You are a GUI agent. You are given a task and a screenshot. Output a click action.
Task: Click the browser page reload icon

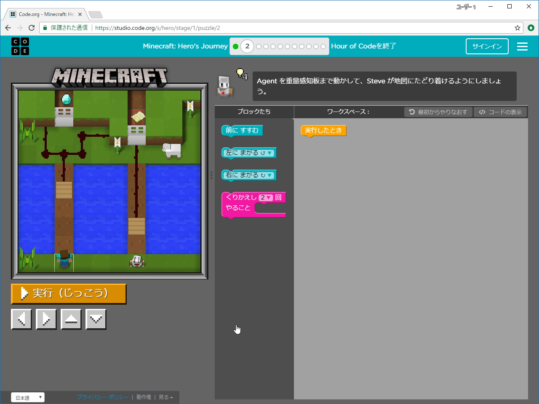click(32, 27)
